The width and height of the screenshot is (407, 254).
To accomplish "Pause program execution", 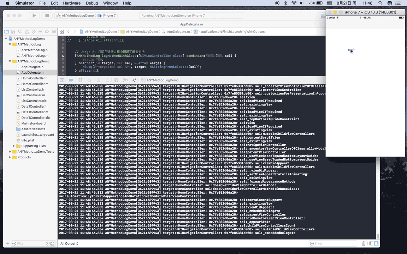I will coord(80,80).
